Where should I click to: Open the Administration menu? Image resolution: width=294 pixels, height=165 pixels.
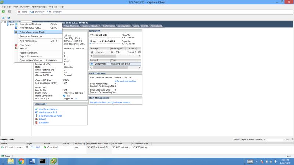(x=39, y=7)
